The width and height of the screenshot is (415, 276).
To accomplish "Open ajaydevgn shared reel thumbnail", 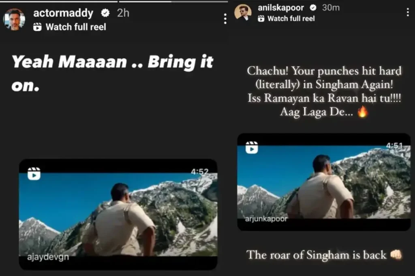I will coord(118,215).
